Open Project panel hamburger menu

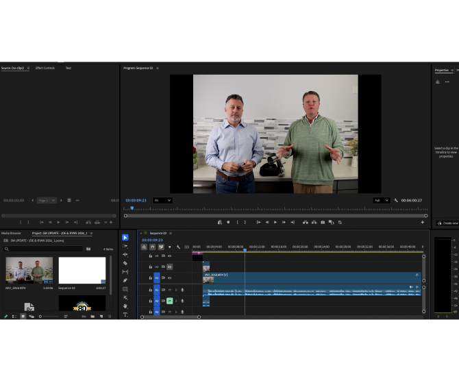pos(91,233)
